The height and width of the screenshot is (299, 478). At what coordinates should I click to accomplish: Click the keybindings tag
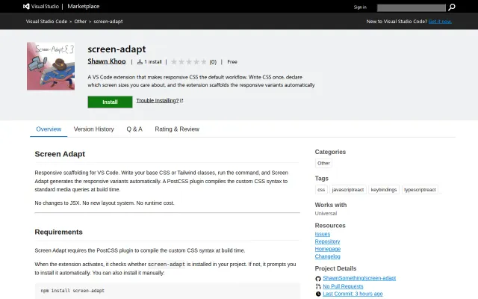[x=384, y=190]
